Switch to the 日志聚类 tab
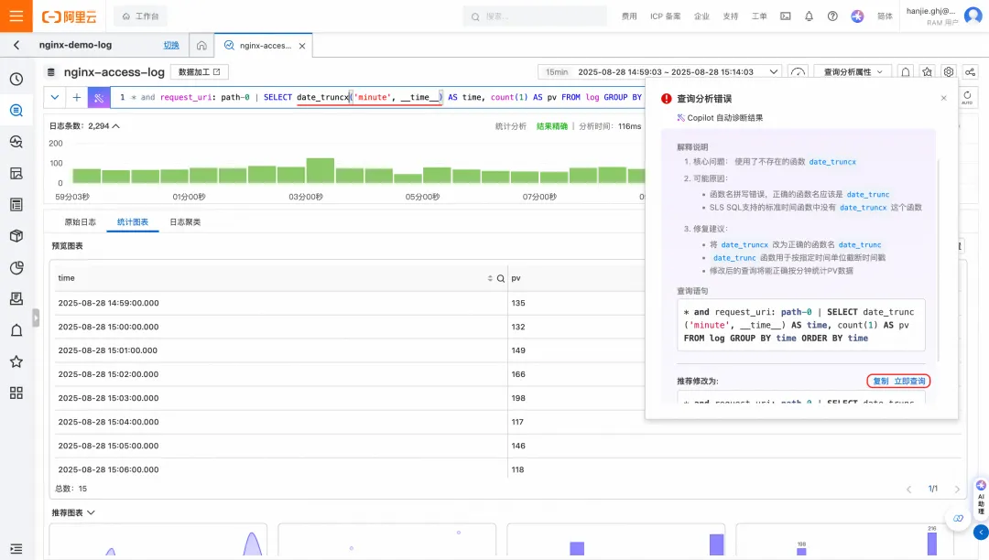 (185, 221)
